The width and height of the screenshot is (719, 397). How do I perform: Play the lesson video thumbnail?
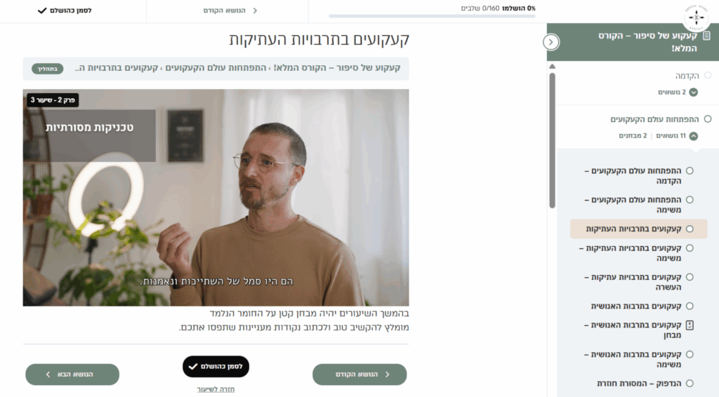pyautogui.click(x=216, y=197)
